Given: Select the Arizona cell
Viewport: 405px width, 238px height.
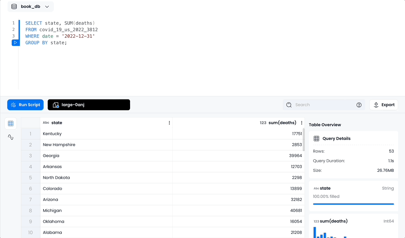Looking at the screenshot, I should point(106,200).
